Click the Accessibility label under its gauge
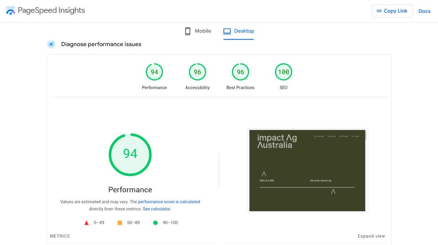438x245 pixels. point(197,88)
